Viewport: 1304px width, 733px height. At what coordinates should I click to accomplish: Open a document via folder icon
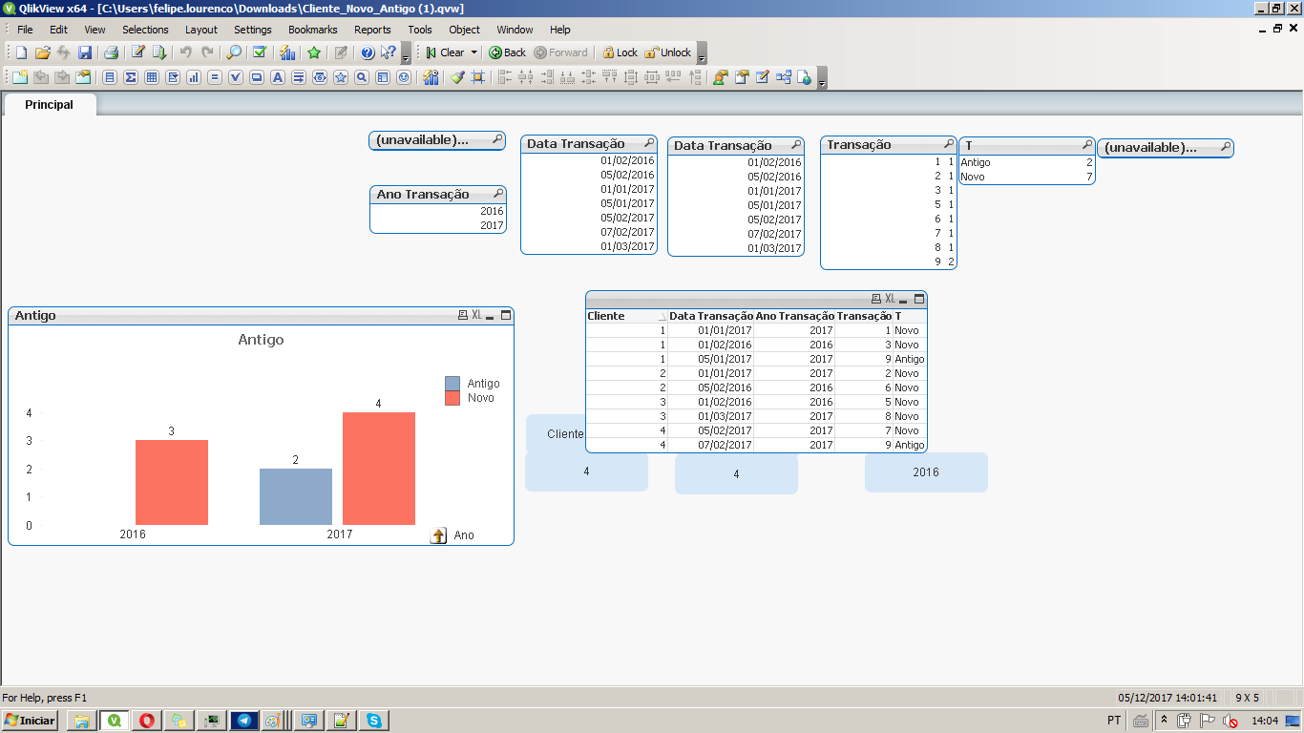coord(42,52)
